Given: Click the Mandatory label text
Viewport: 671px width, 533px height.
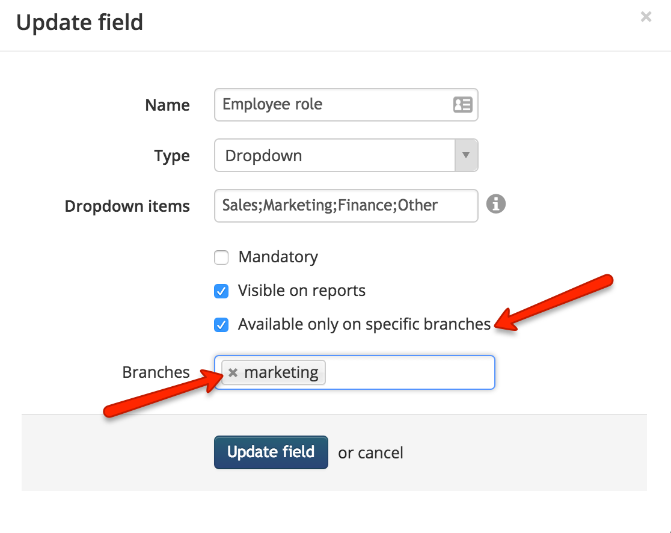Looking at the screenshot, I should point(278,257).
